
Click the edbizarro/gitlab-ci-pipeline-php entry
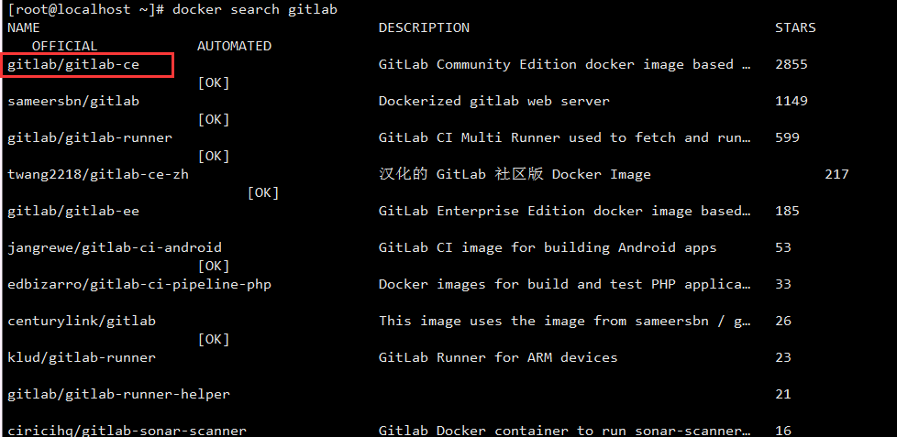(x=139, y=285)
